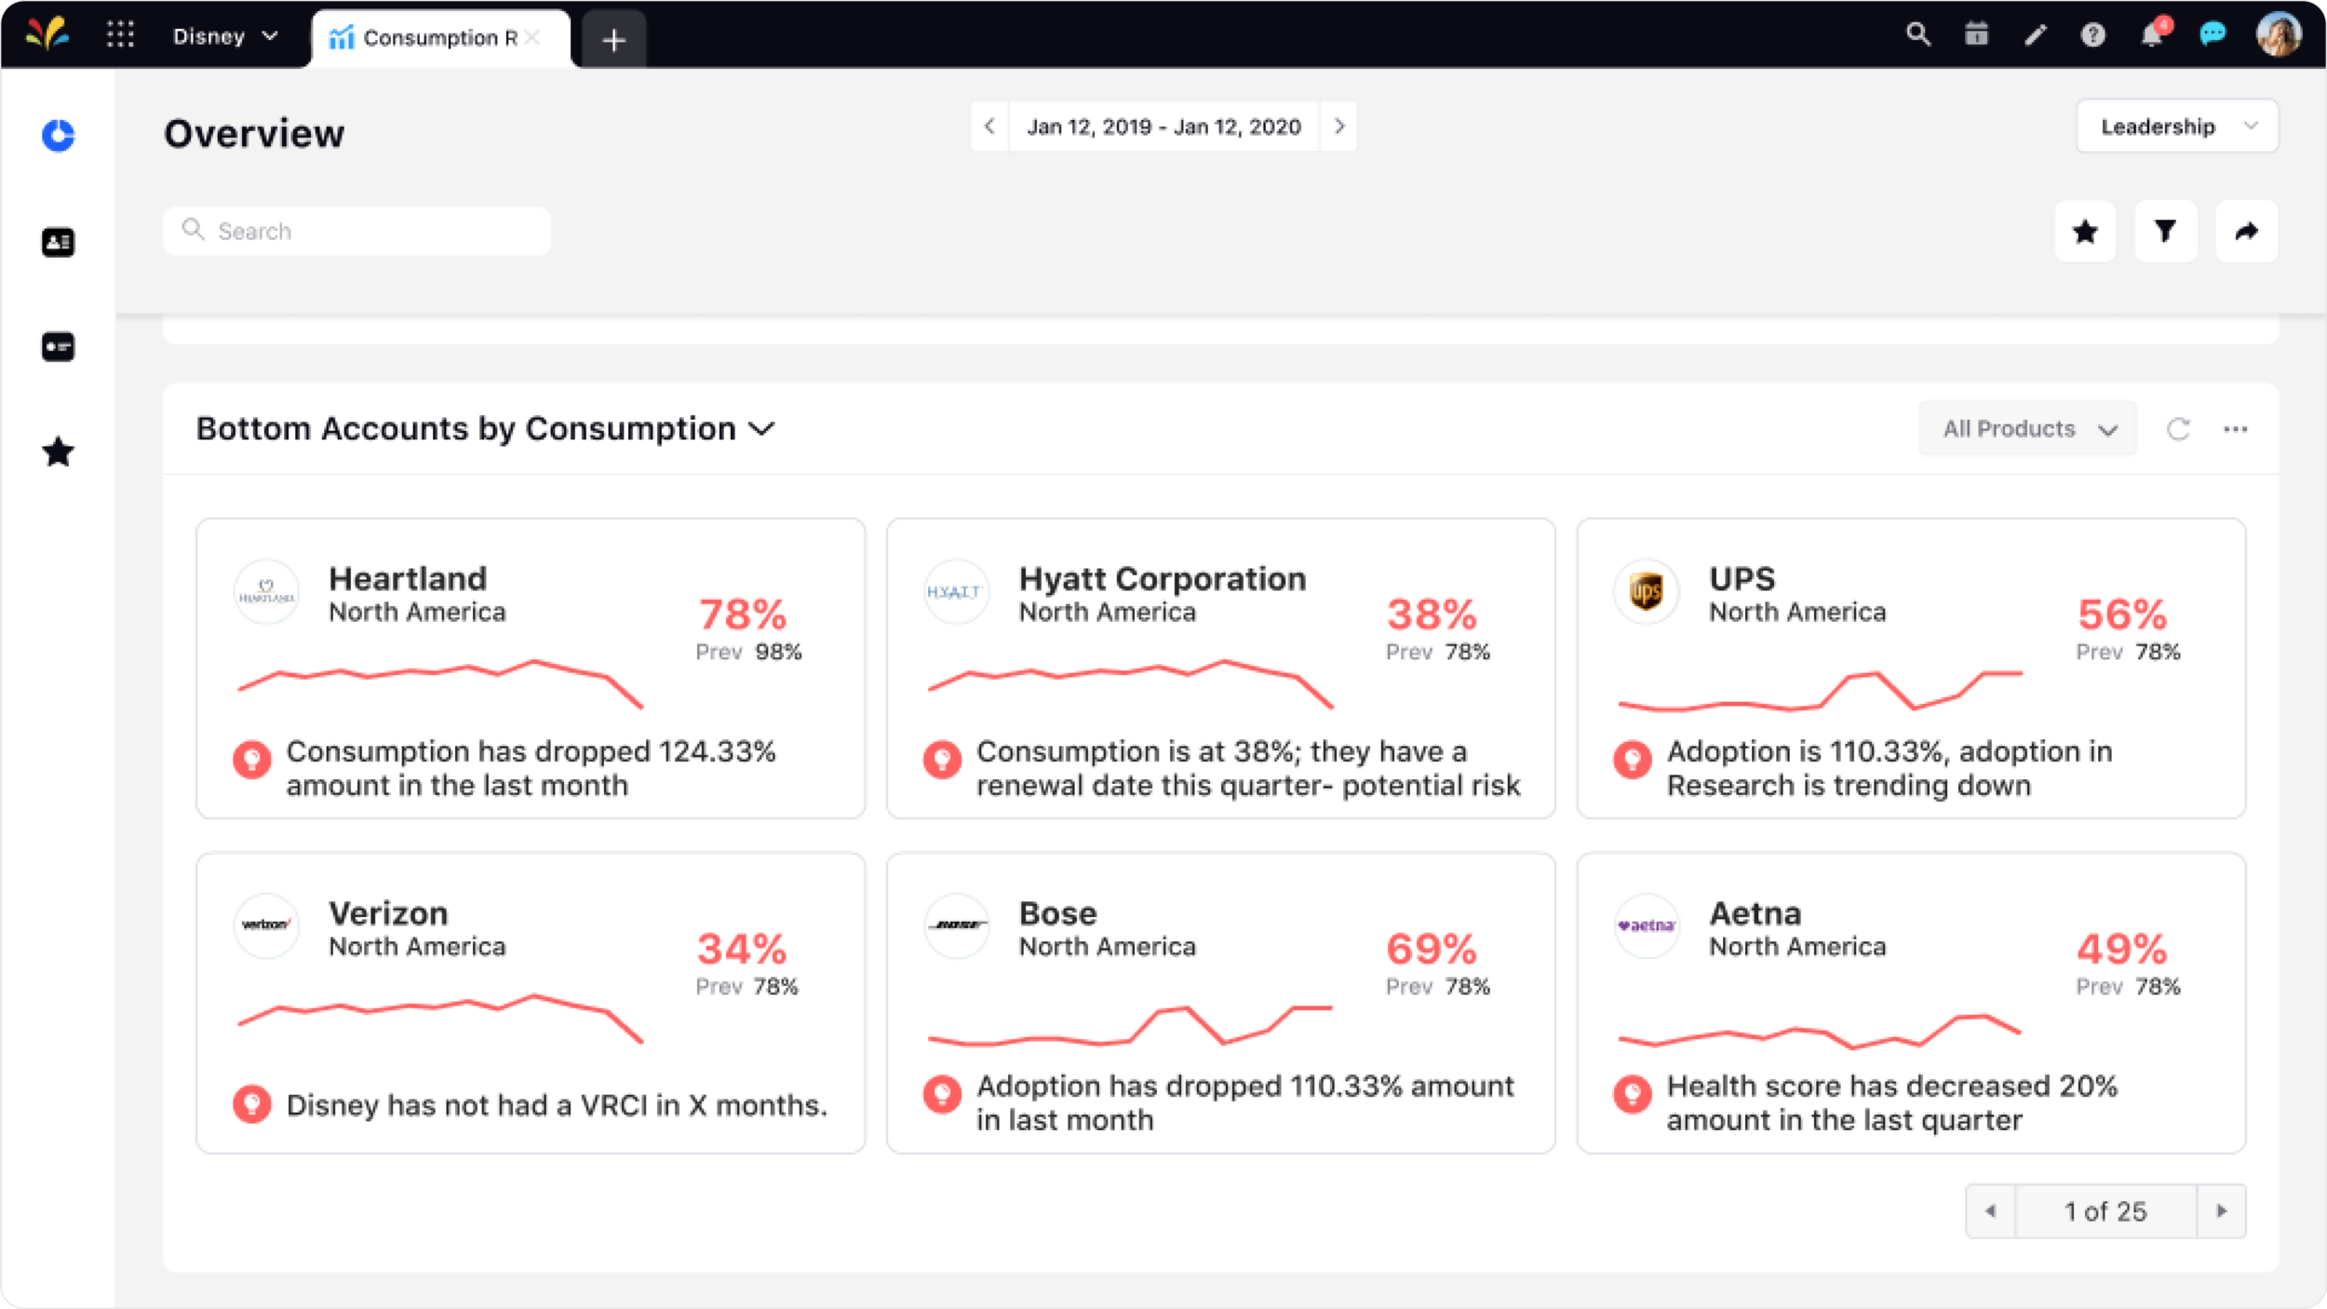Click UPS insight lightbulb icon
The height and width of the screenshot is (1309, 2327).
tap(1632, 760)
